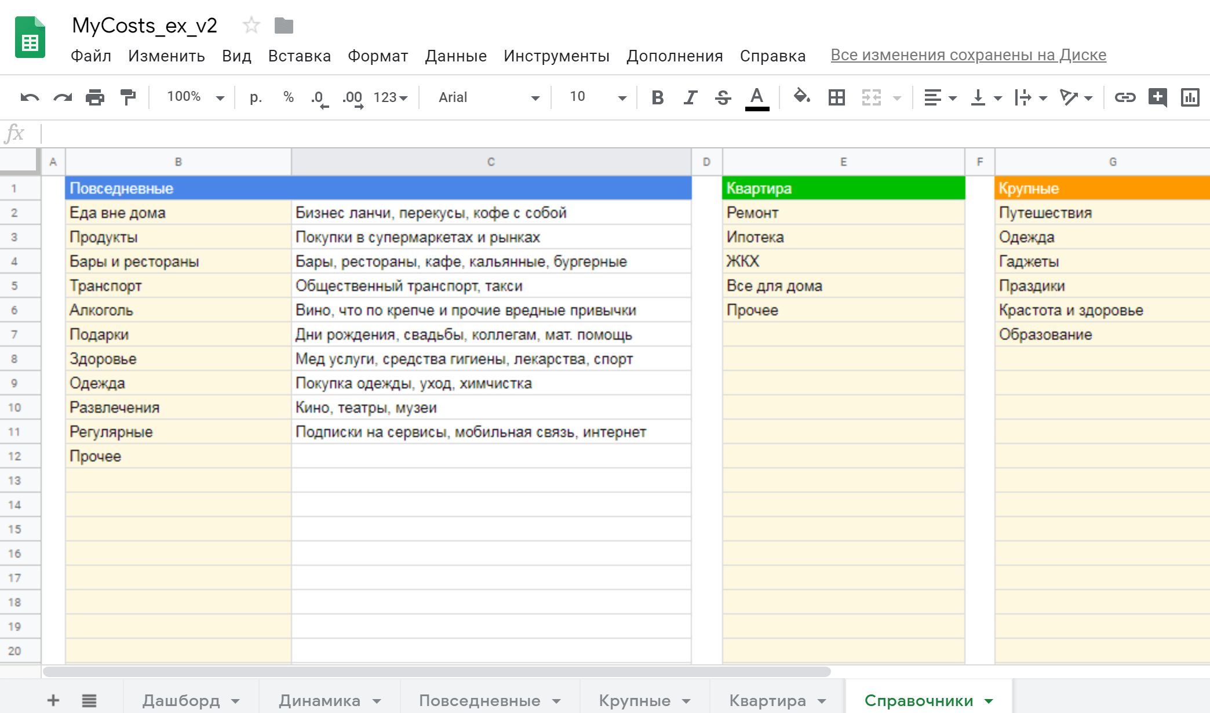Open the text color picker

pos(757,98)
